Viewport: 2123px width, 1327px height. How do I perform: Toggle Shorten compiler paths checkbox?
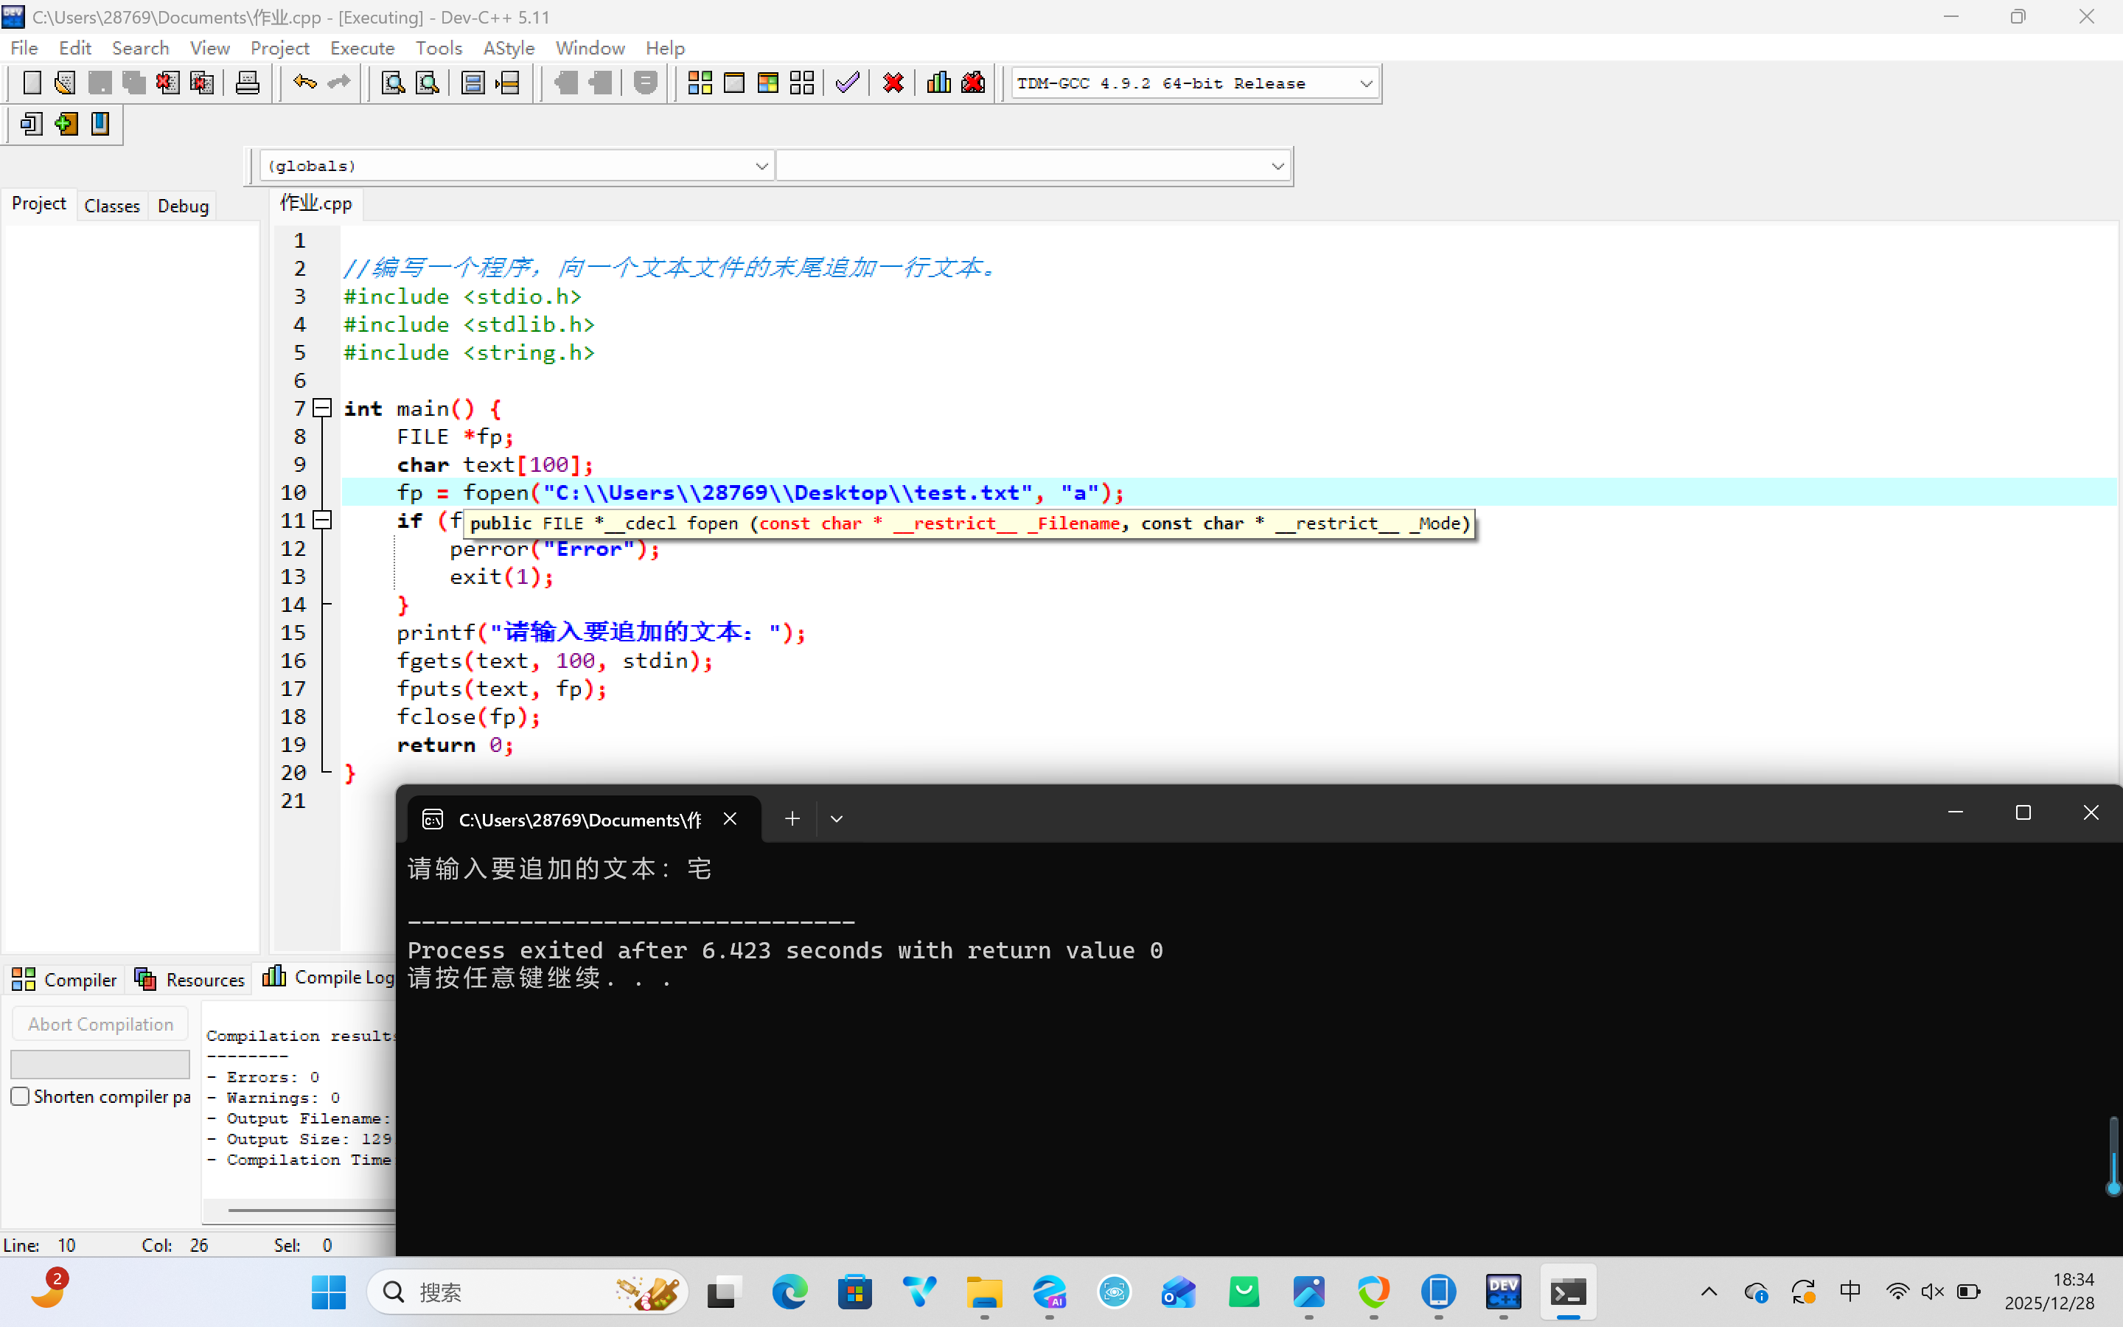20,1096
